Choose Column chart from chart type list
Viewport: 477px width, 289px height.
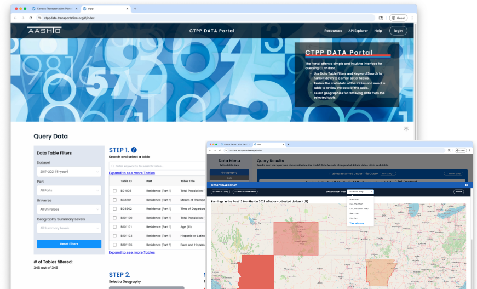pyautogui.click(x=356, y=204)
